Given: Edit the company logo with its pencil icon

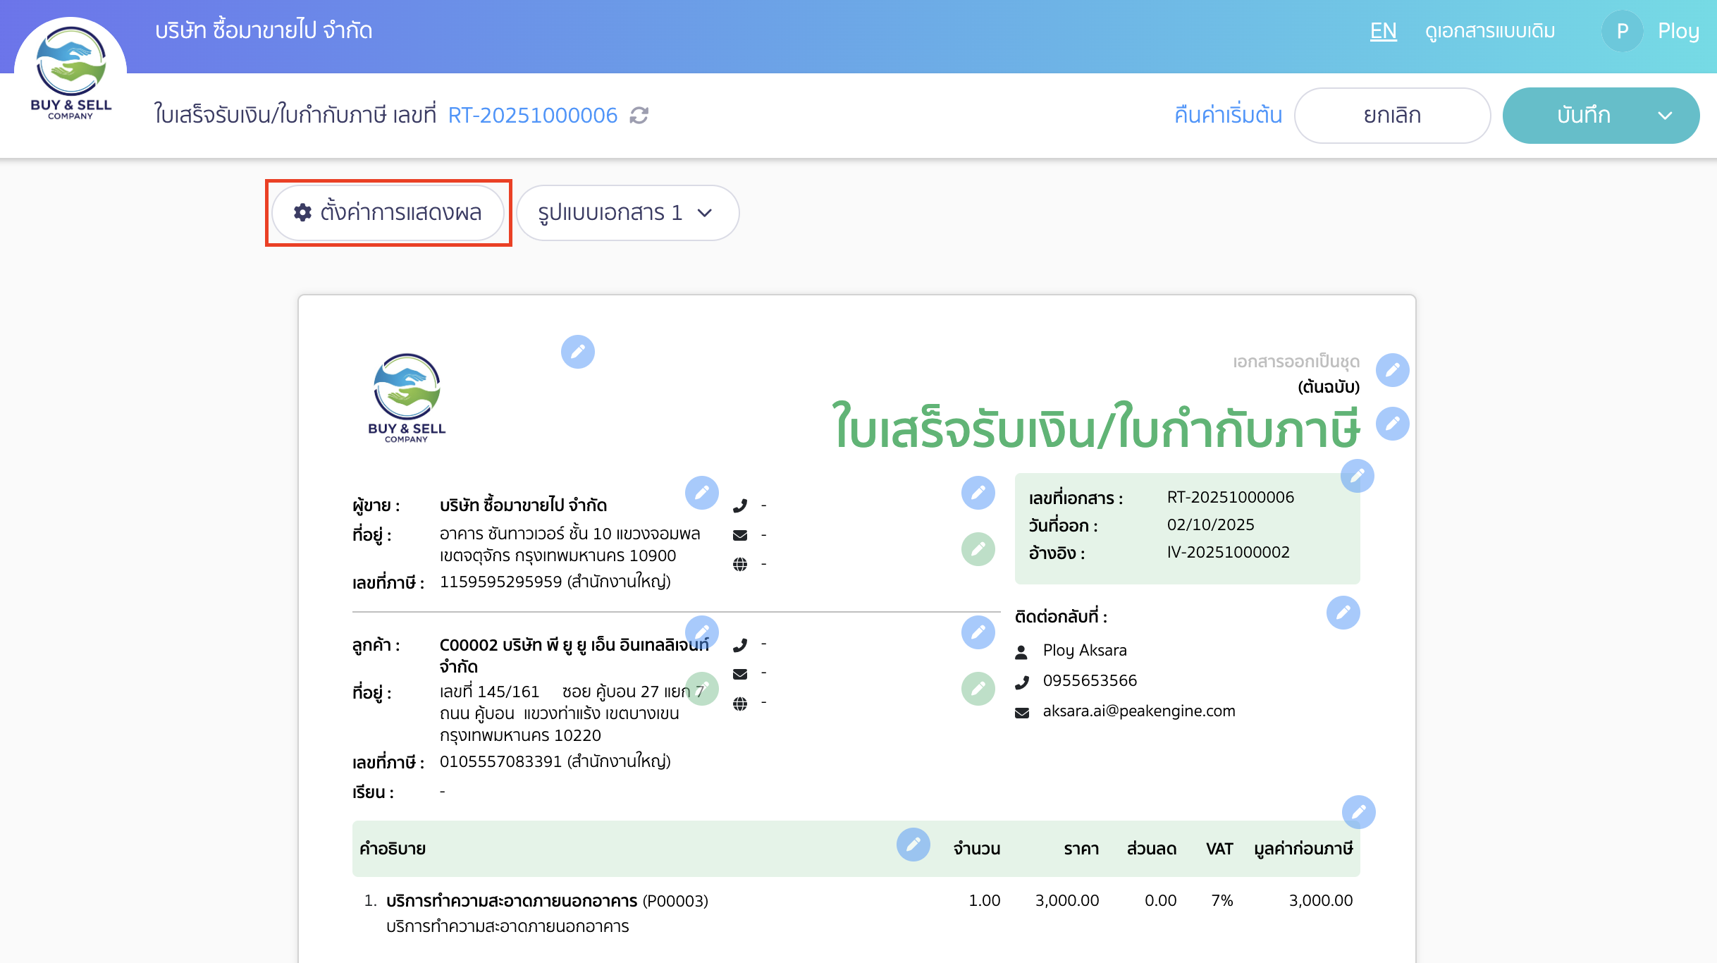Looking at the screenshot, I should [x=578, y=352].
